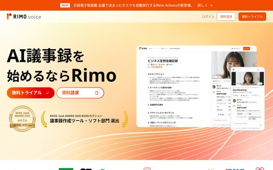Screen dimensions: 273x170
Task: Click the orange button in mockup header
Action: [x=247, y=48]
